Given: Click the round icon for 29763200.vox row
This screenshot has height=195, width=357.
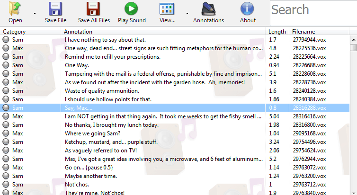Looking at the screenshot, I should [x=6, y=176].
